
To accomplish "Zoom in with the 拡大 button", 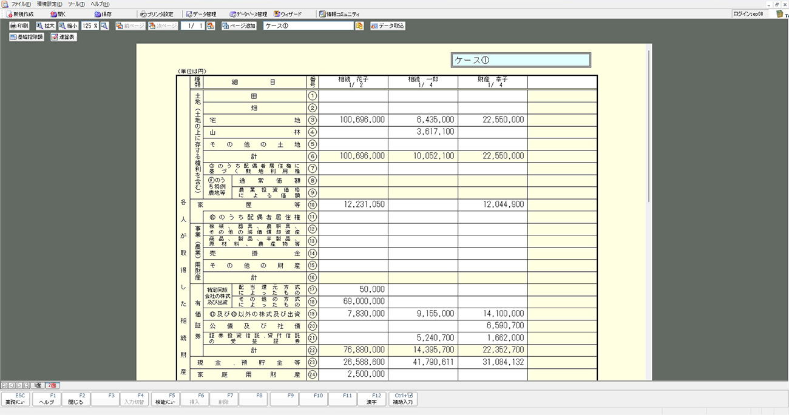I will point(46,26).
